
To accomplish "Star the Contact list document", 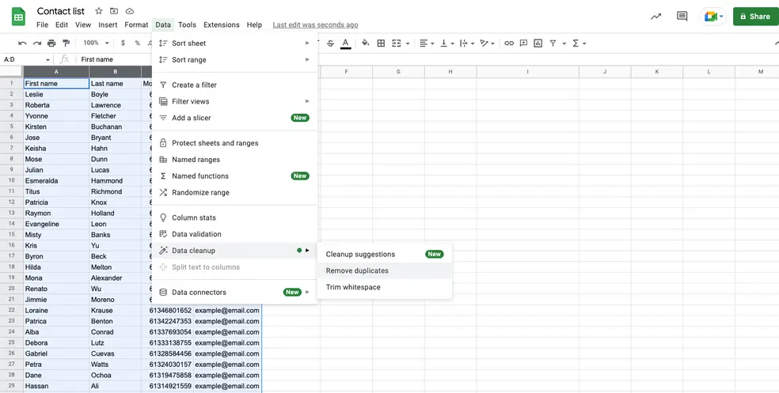I will point(98,11).
